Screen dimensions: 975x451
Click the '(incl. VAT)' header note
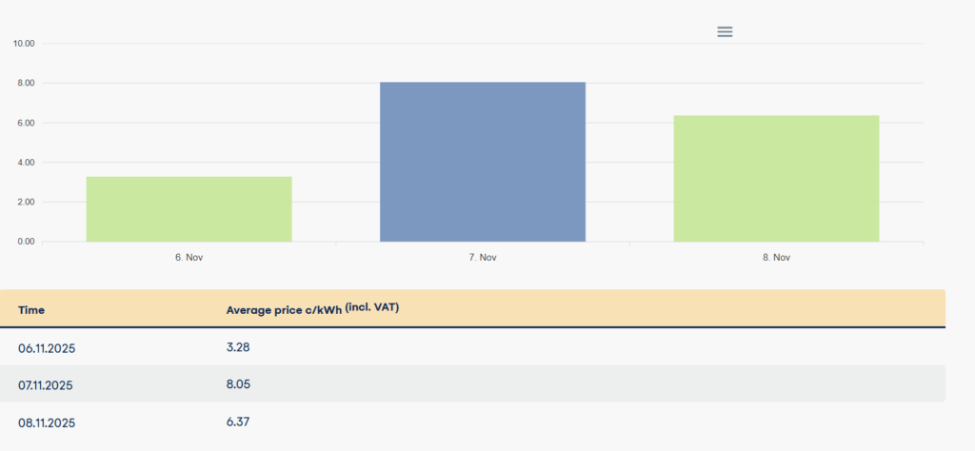tap(372, 306)
